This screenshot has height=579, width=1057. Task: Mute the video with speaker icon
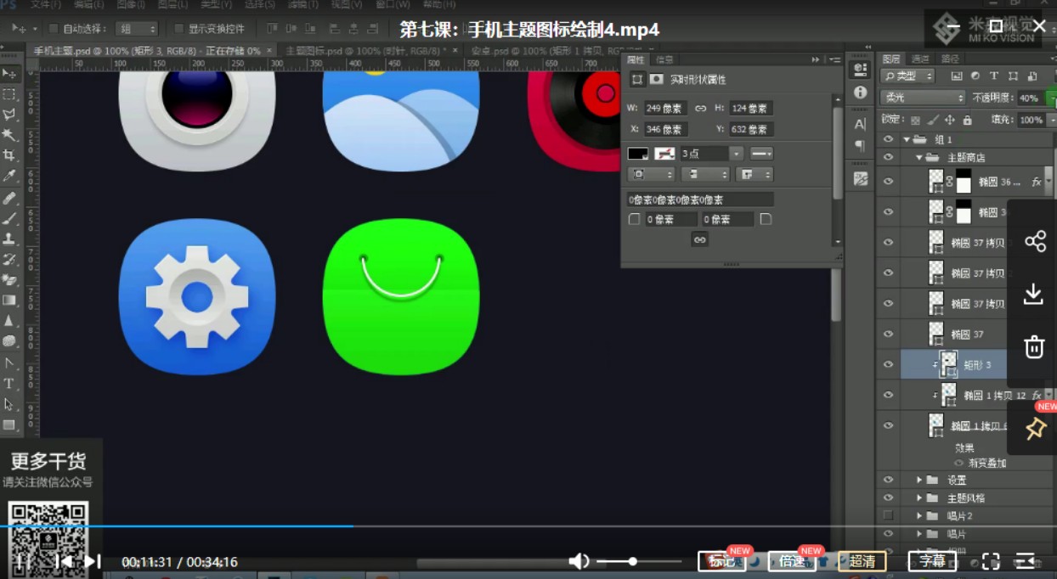click(x=578, y=561)
